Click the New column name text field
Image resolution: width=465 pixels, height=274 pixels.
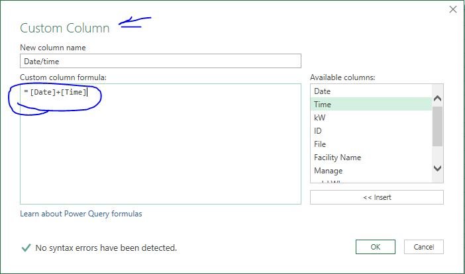(160, 61)
